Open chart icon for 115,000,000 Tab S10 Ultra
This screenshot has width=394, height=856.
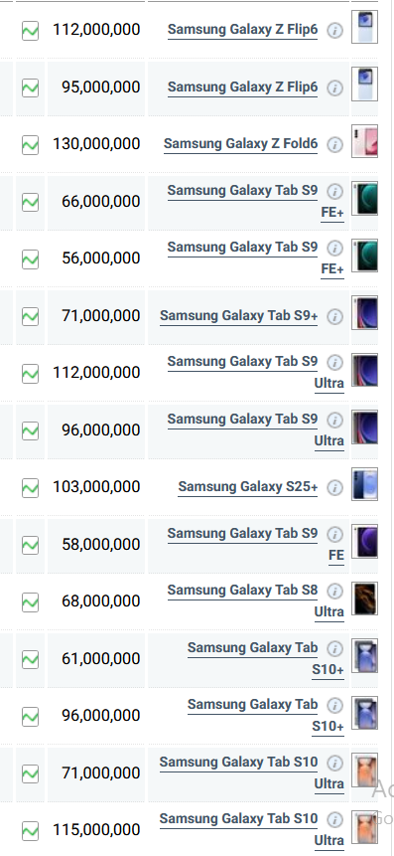click(x=30, y=831)
